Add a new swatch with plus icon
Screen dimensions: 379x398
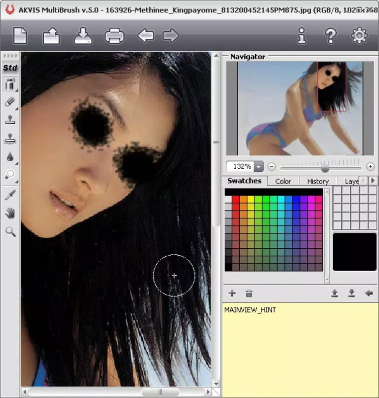point(232,294)
